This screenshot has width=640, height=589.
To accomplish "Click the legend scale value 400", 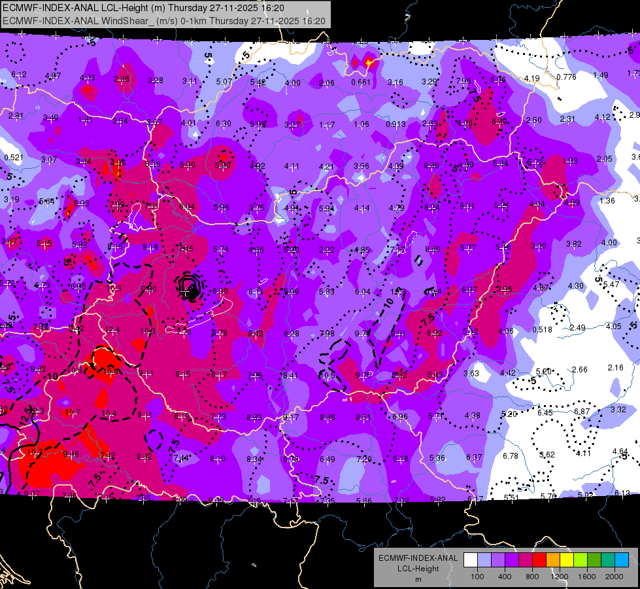I will coord(505,577).
